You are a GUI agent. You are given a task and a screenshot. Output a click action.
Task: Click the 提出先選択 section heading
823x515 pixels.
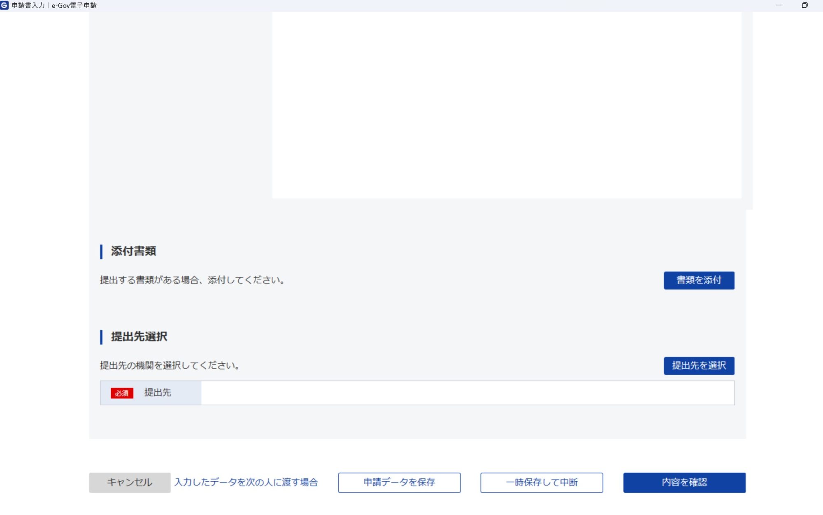pos(139,337)
